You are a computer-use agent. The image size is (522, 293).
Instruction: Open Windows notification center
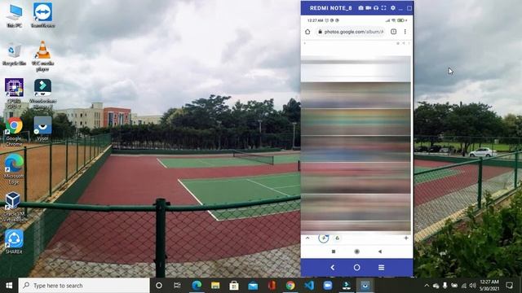tap(509, 286)
